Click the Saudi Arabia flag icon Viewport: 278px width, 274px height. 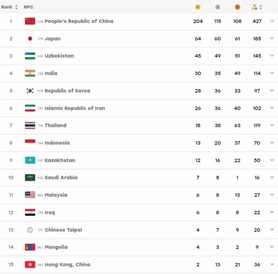[x=30, y=178]
